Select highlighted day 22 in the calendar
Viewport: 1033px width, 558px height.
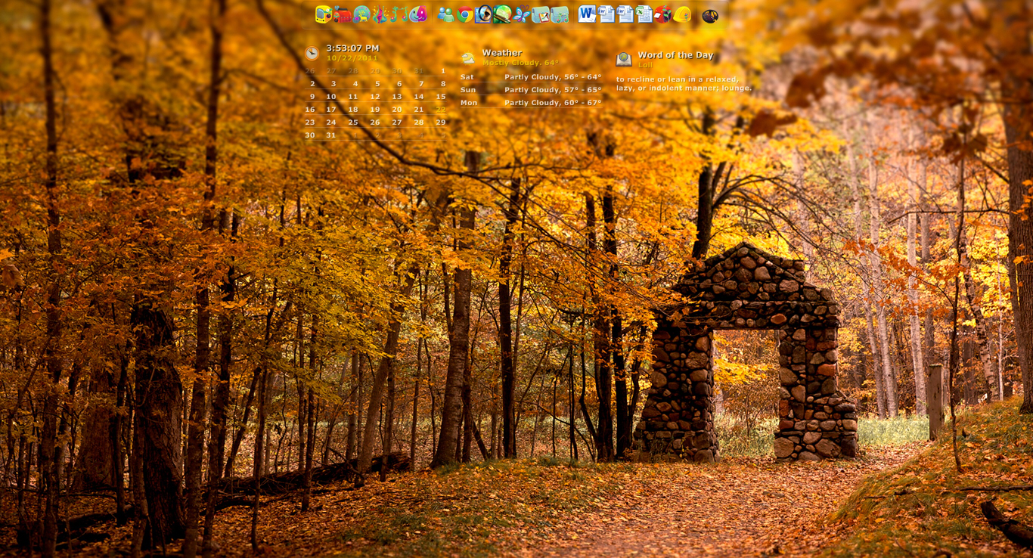tap(441, 109)
